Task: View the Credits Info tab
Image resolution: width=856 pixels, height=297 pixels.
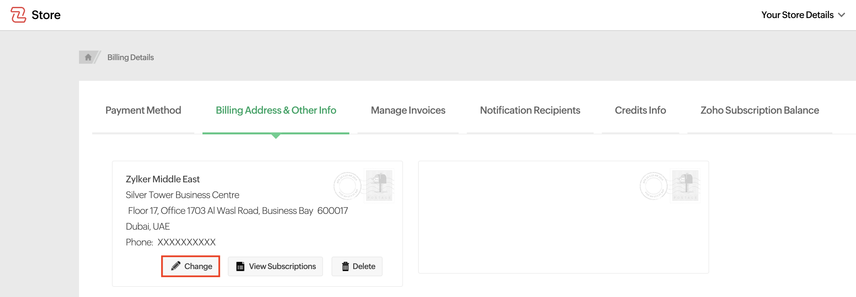Action: [640, 110]
